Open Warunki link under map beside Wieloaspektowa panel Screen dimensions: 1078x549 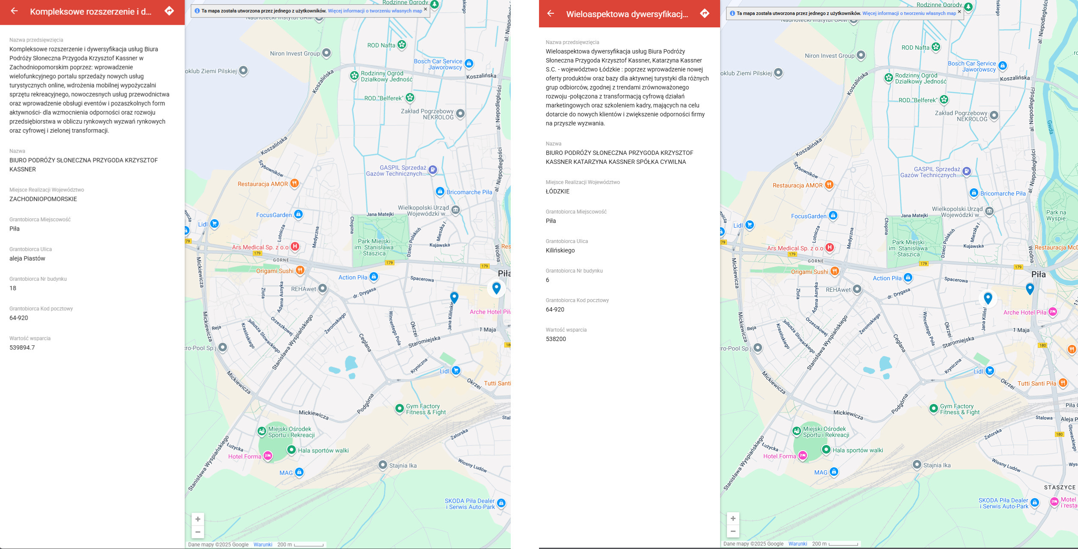tap(798, 544)
